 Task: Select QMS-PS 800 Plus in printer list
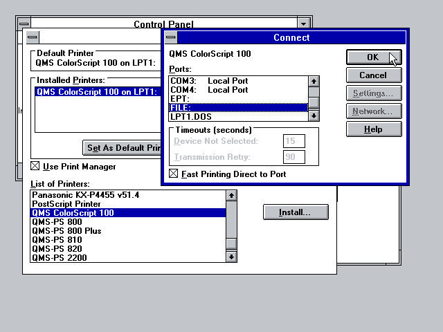coord(128,231)
